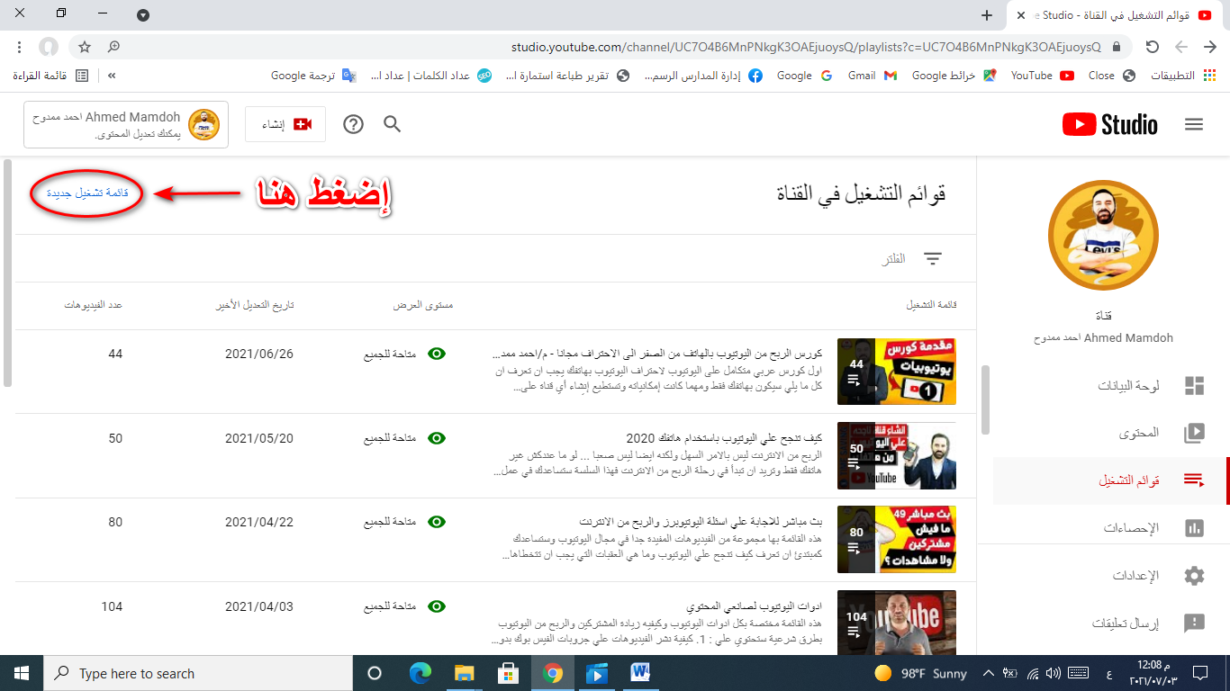Toggle visibility eye for the 50-video playlist
The height and width of the screenshot is (691, 1230).
click(437, 438)
